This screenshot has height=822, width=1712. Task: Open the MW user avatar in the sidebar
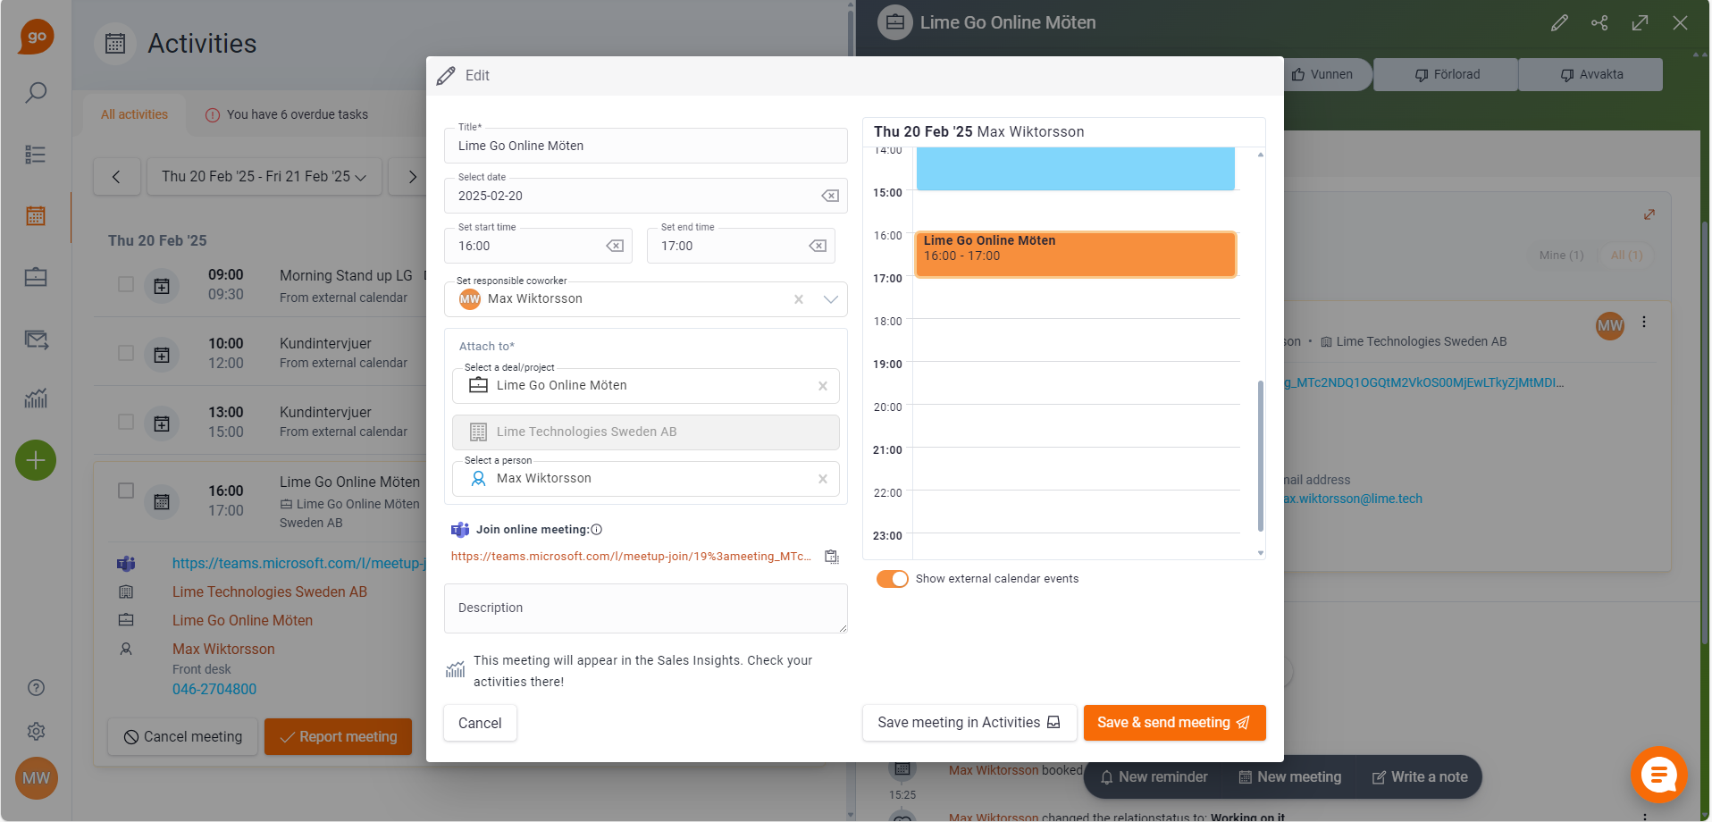(36, 778)
